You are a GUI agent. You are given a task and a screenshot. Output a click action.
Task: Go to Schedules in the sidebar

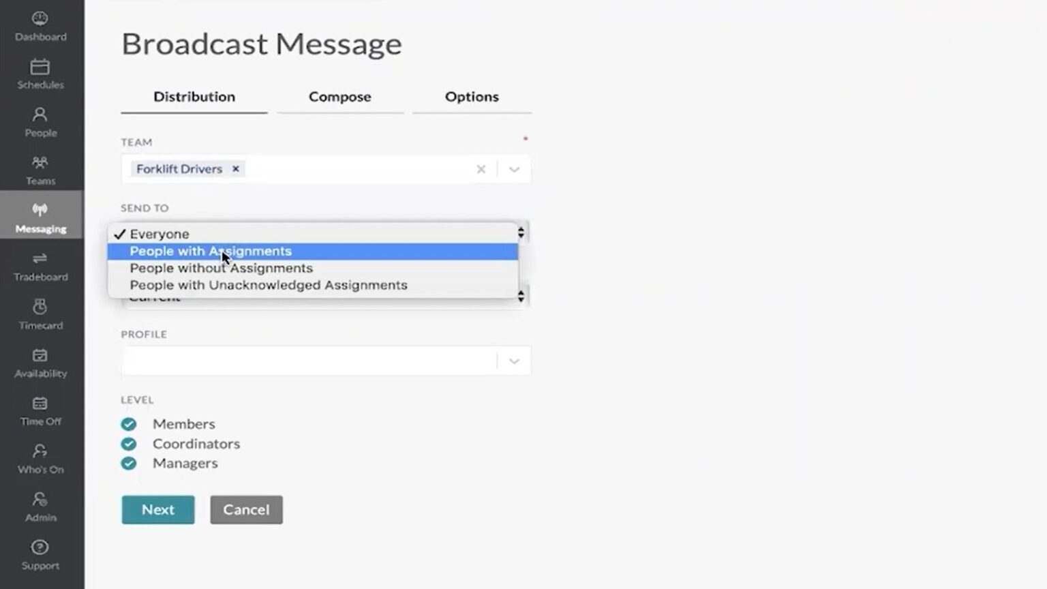coord(40,67)
